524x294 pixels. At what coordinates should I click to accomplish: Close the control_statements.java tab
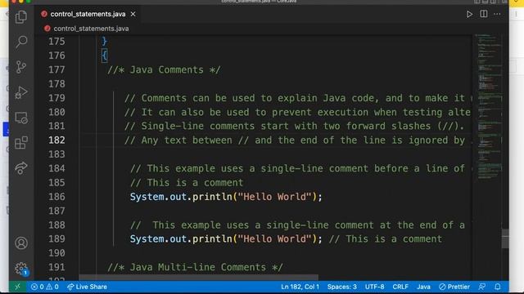tap(133, 14)
